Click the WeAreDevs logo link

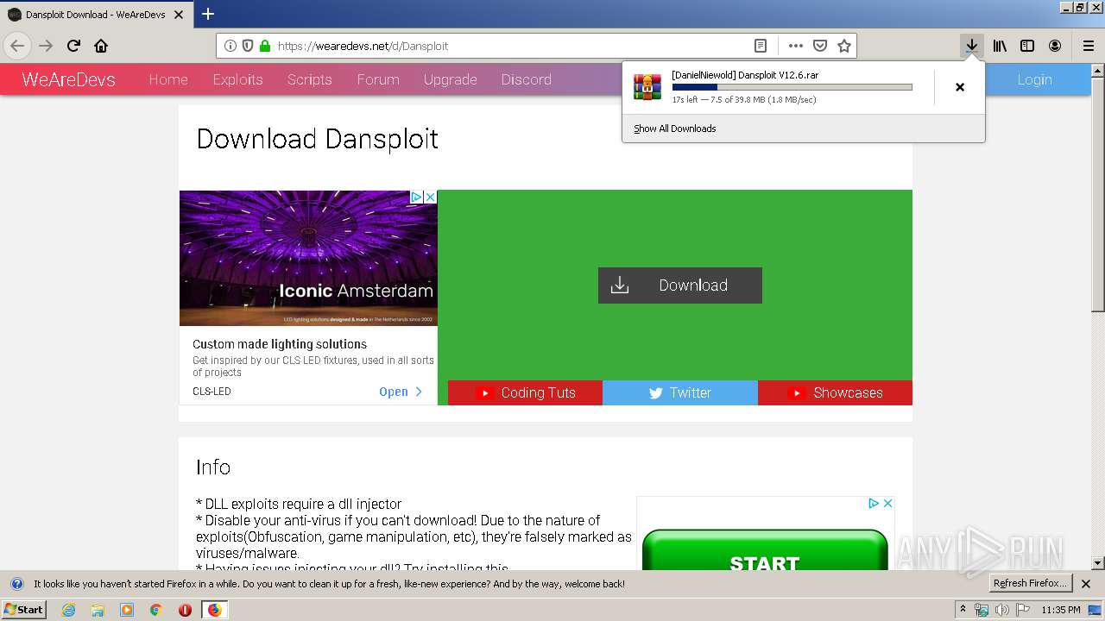click(68, 79)
